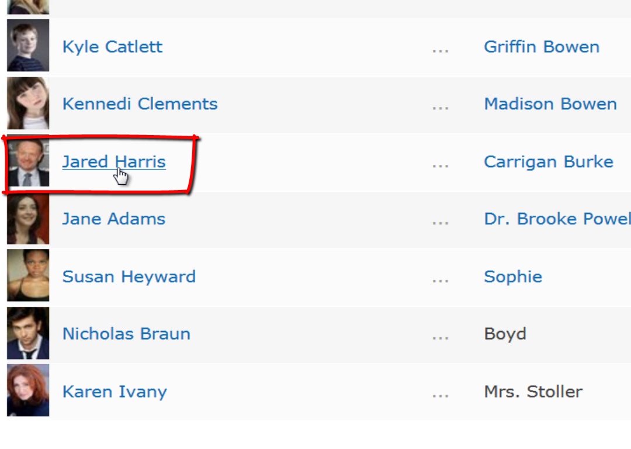Viewport: 631px width, 449px height.
Task: Click Jared Harris's headshot thumbnail
Action: pos(28,161)
